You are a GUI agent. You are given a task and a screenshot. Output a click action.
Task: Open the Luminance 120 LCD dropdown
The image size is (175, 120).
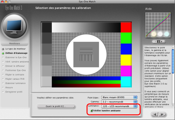point(119,106)
